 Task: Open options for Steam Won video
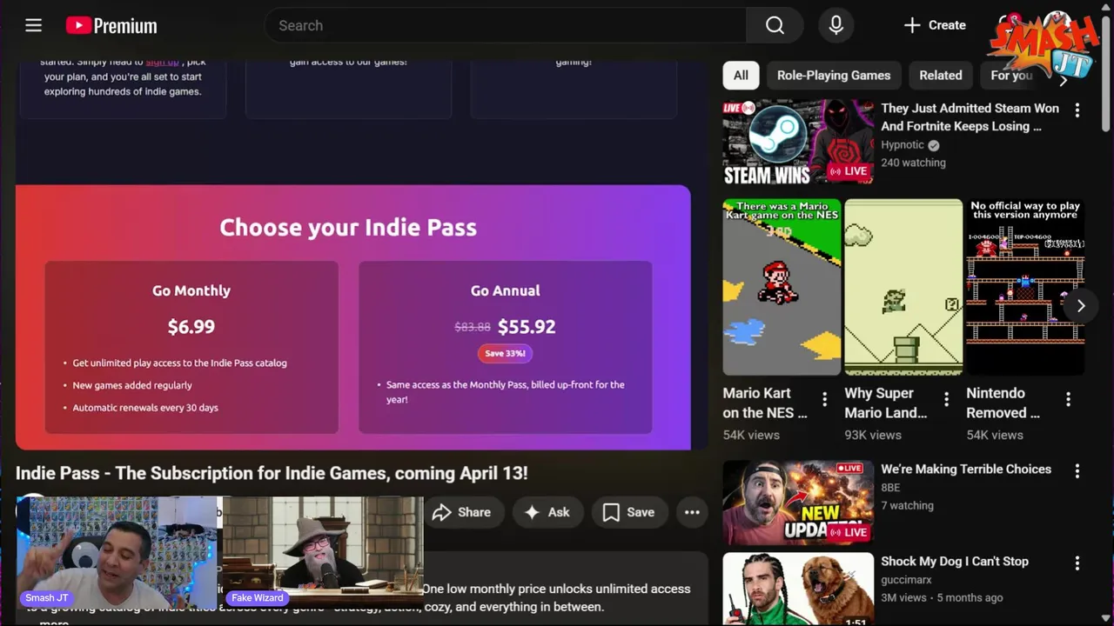(x=1077, y=110)
